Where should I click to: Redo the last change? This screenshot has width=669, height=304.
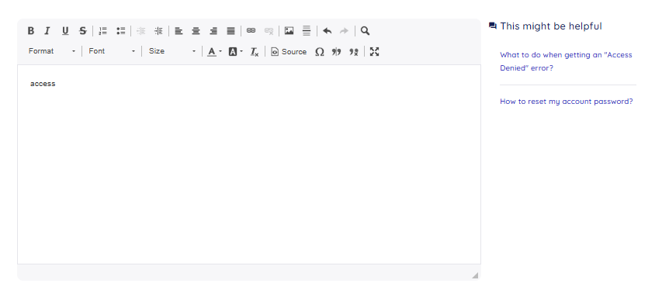[344, 31]
